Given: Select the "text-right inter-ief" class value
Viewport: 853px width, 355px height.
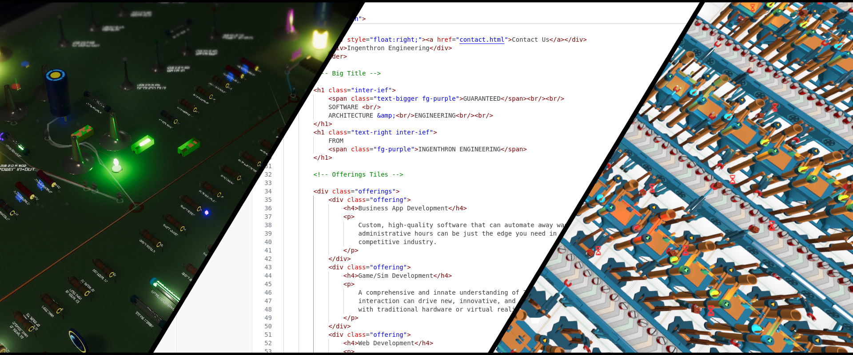Looking at the screenshot, I should (x=392, y=132).
